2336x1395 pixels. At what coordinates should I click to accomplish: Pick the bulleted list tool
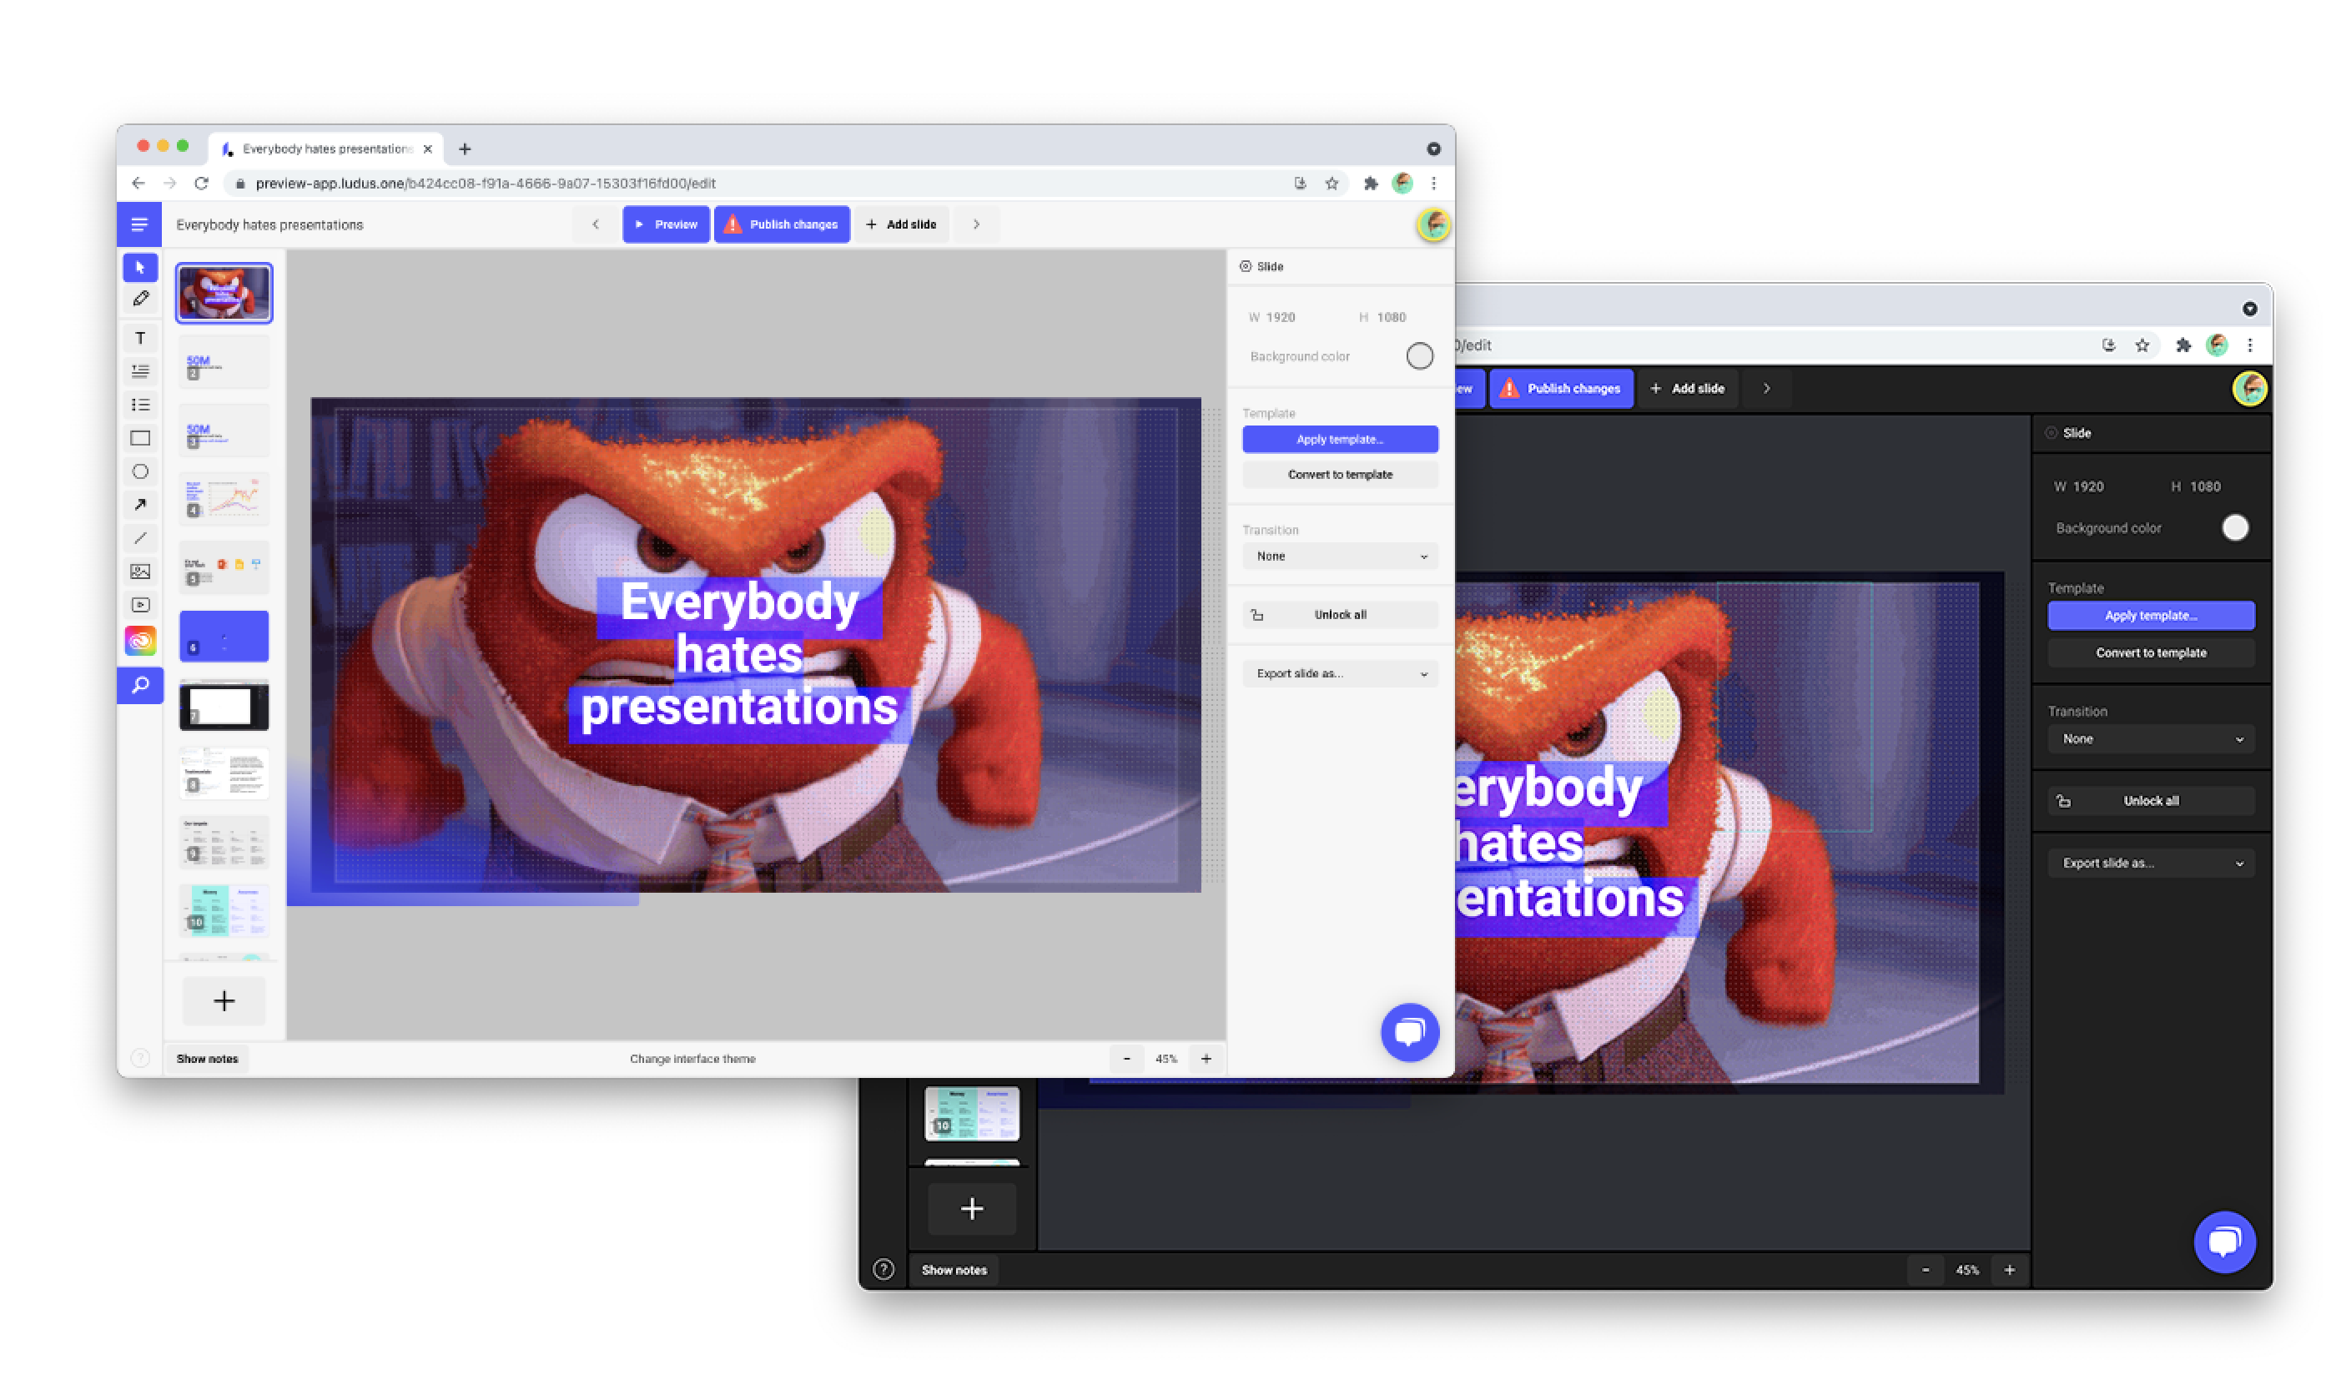click(x=140, y=405)
